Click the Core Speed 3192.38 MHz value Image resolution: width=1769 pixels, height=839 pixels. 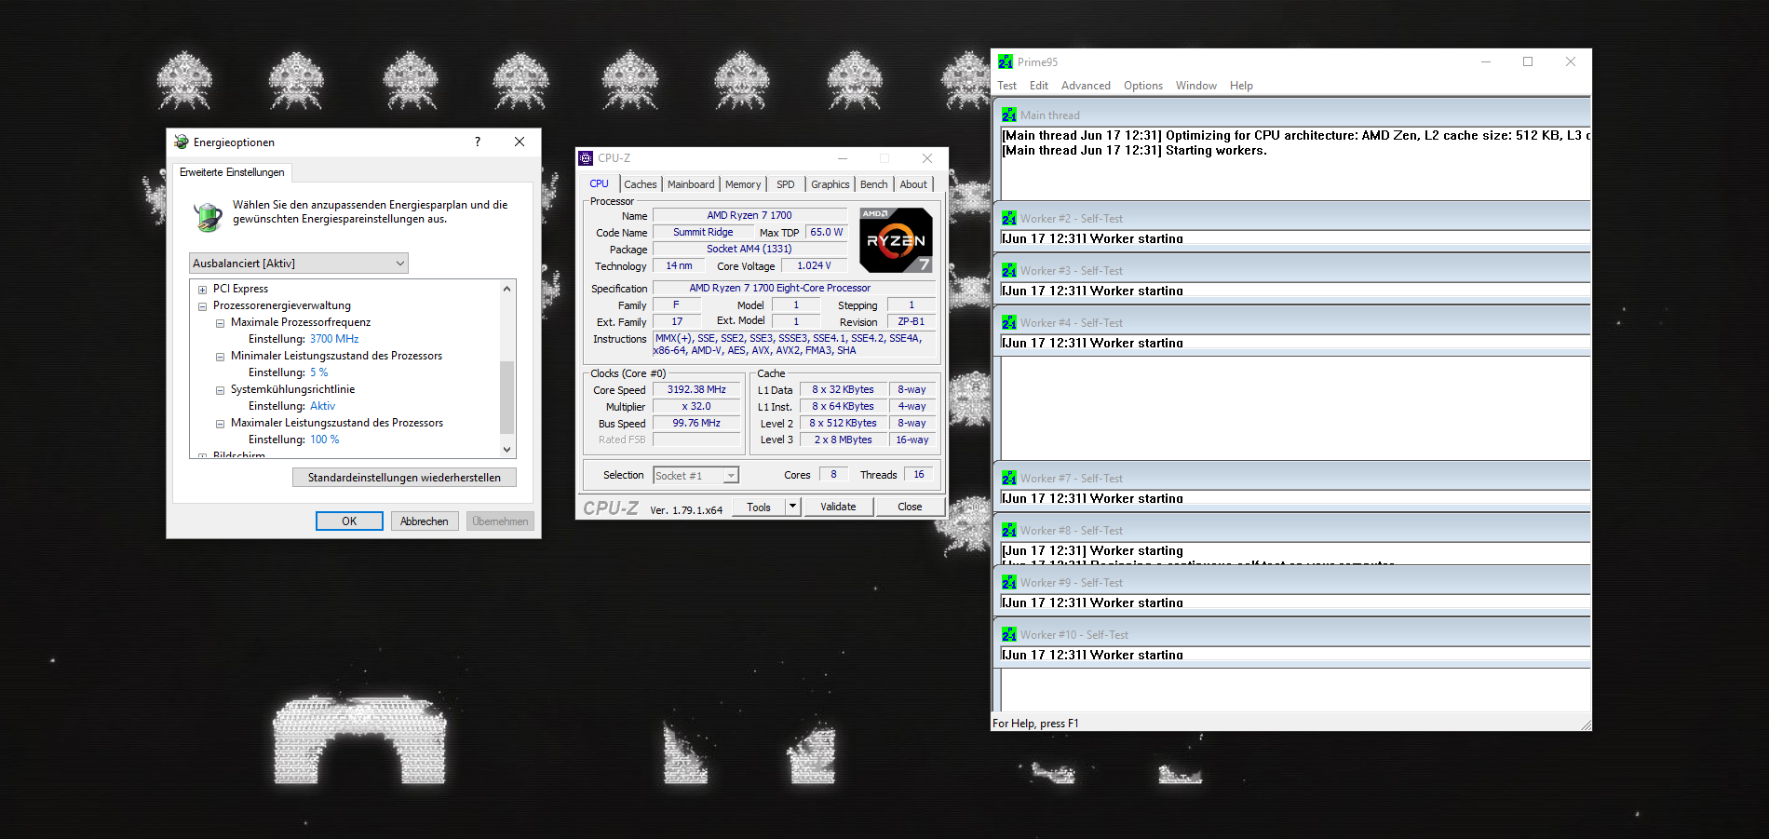[696, 390]
